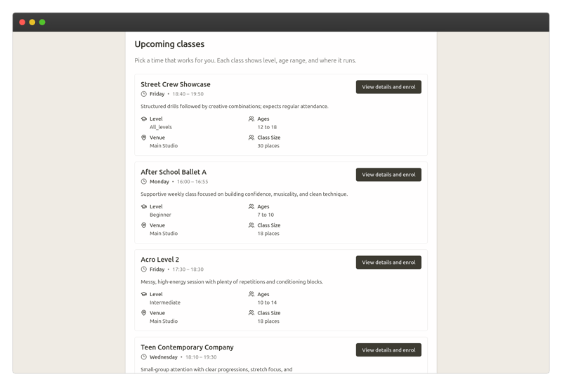Minimize window with the yellow button
Viewport: 562px width, 386px height.
pos(32,22)
